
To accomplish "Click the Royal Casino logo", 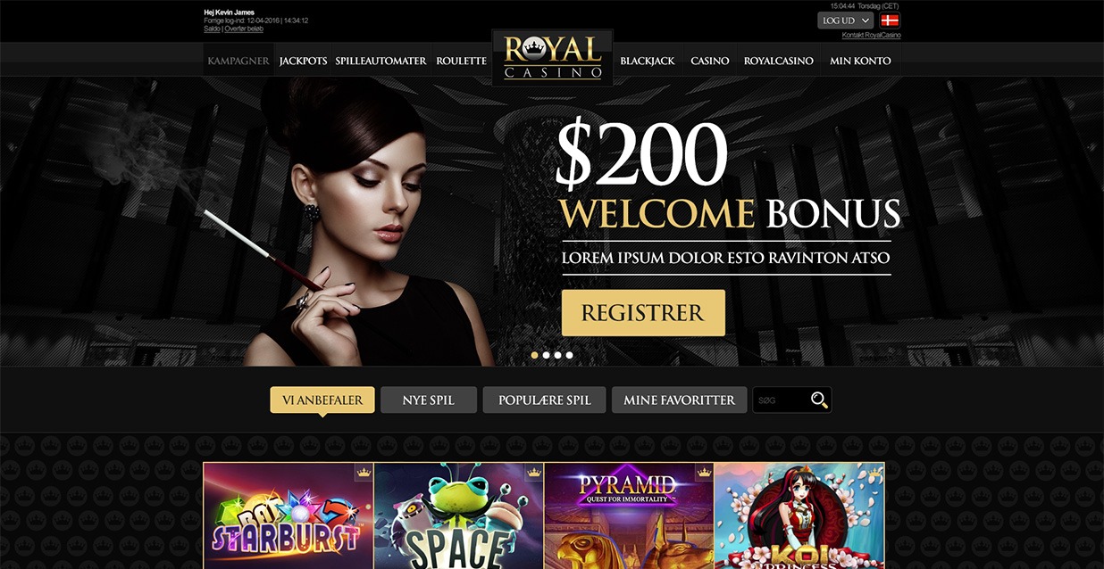I will coord(553,57).
